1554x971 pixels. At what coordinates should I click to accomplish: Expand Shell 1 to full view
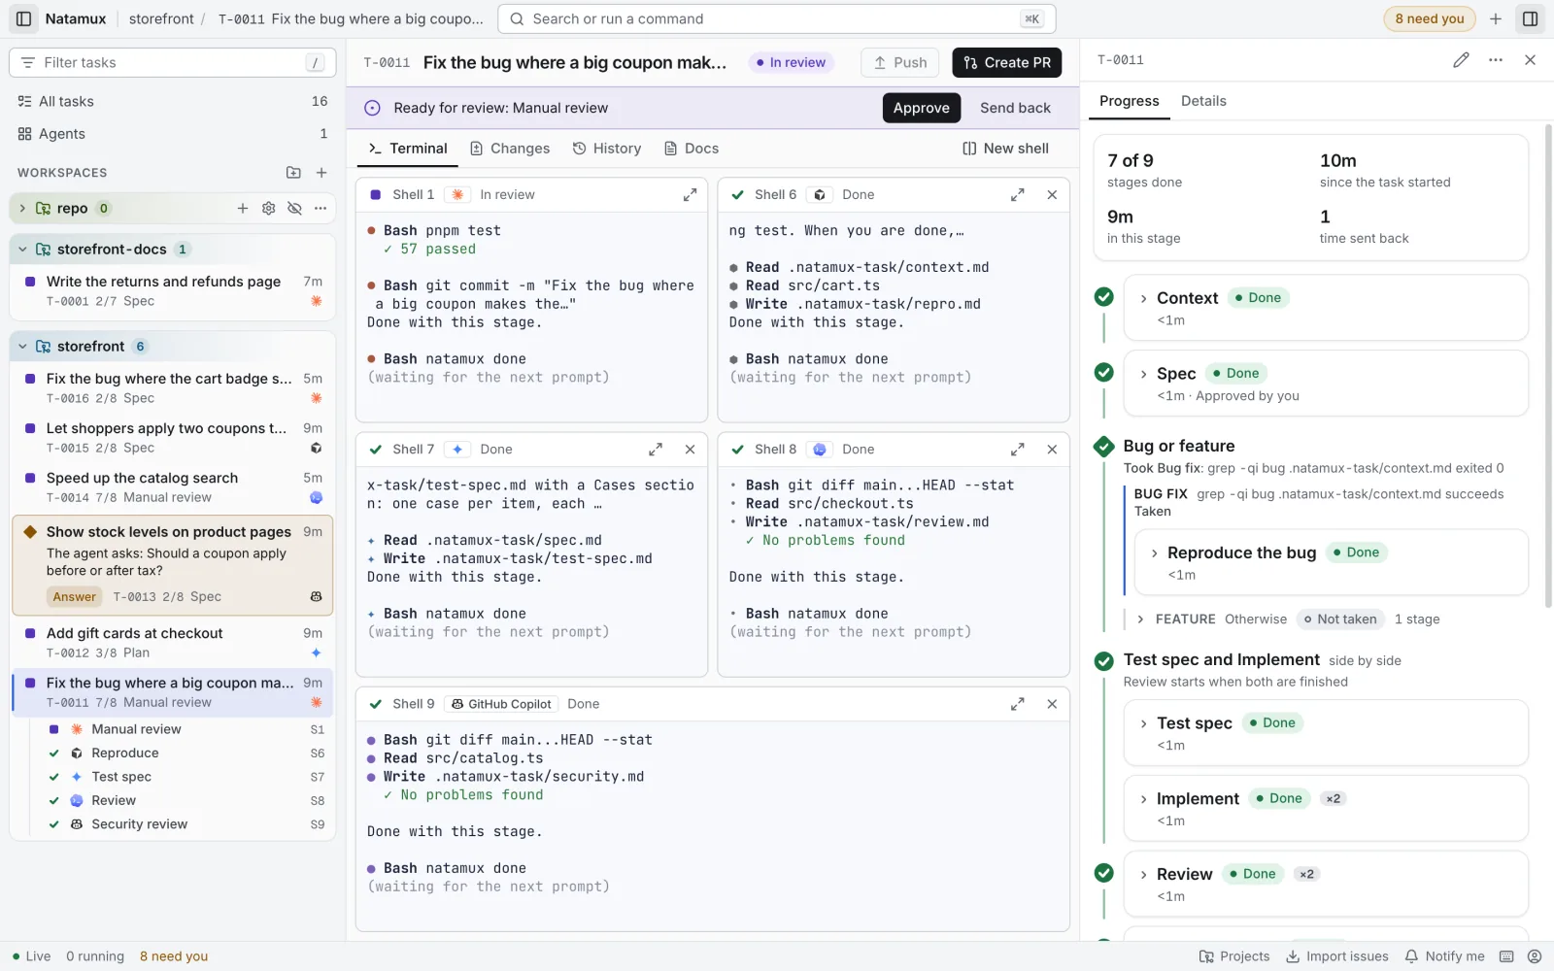click(690, 195)
